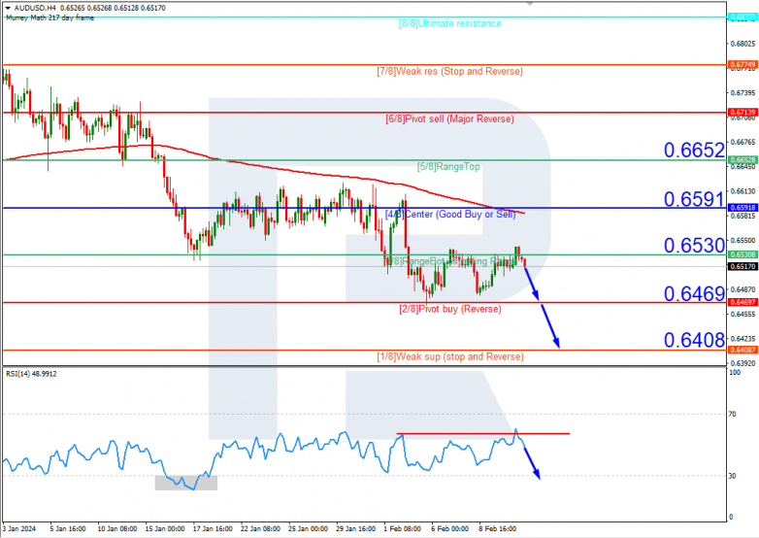Click the 0.64870 price scale value

[x=743, y=289]
